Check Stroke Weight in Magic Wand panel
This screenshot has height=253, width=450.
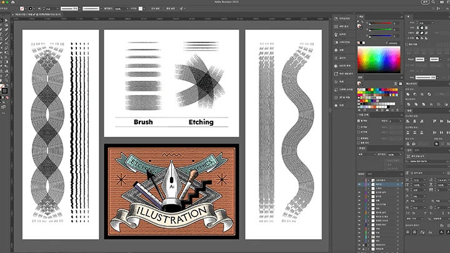tap(359, 132)
